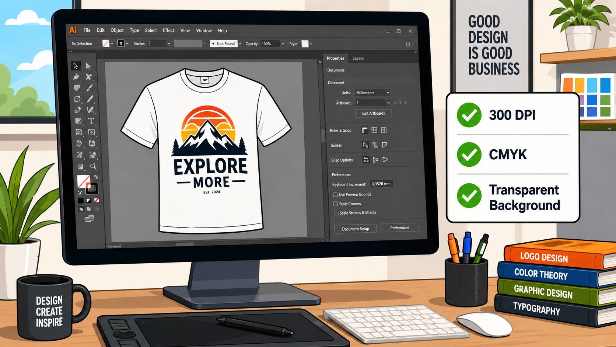
Task: Expand the Opacity percentage dropdown arrow
Action: point(283,44)
